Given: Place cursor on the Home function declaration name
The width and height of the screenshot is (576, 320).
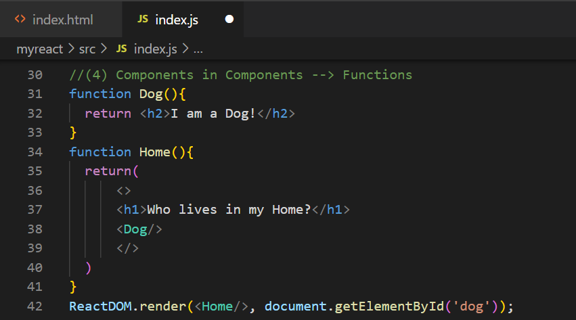Looking at the screenshot, I should [x=155, y=152].
